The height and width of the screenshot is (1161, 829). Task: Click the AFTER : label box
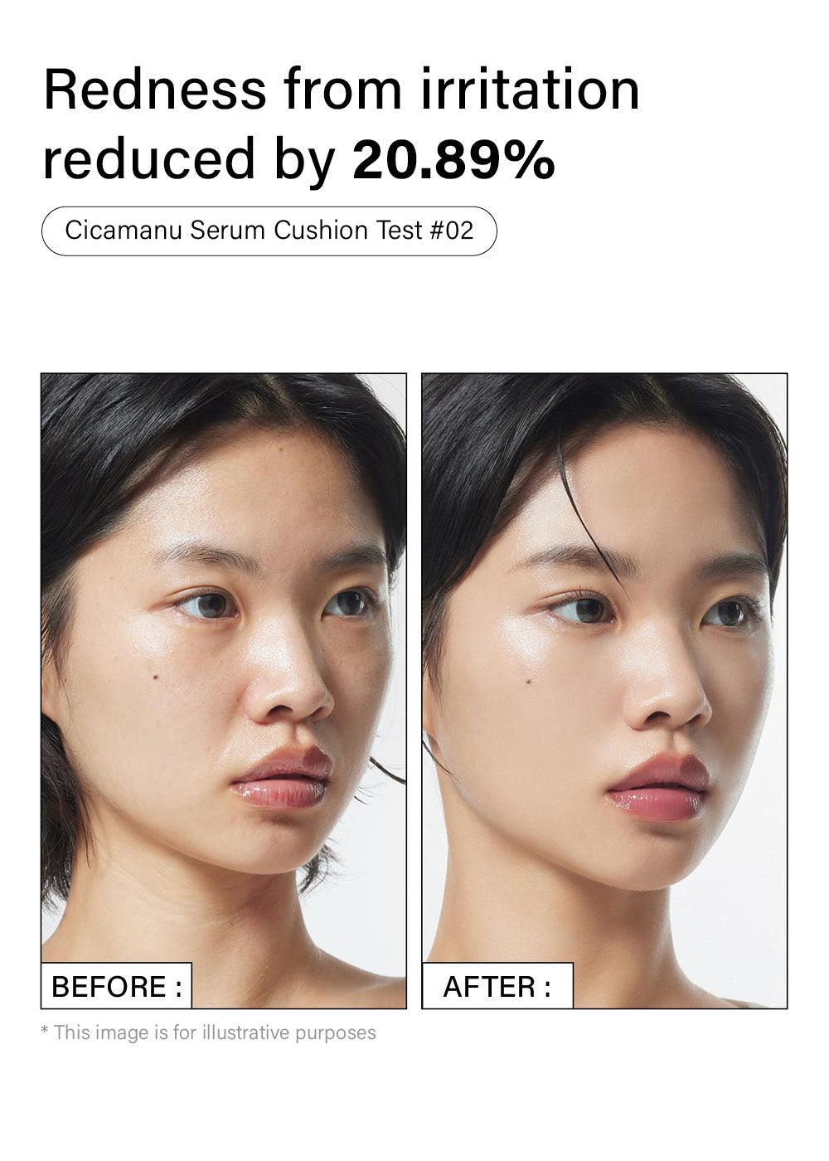point(497,986)
